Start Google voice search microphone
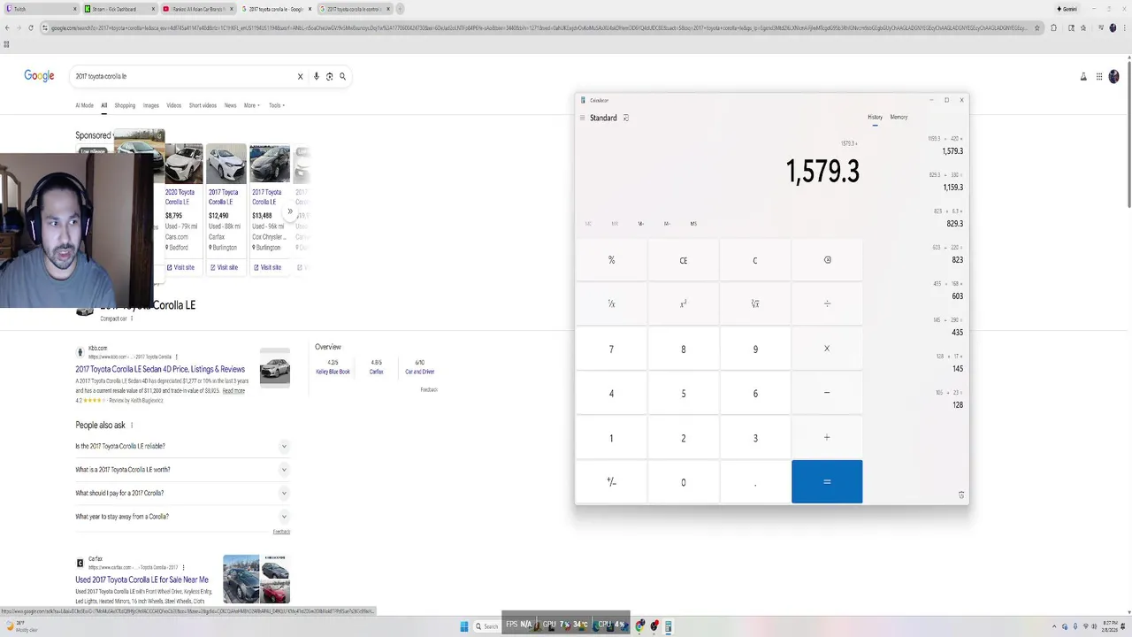The height and width of the screenshot is (637, 1132). [x=317, y=76]
